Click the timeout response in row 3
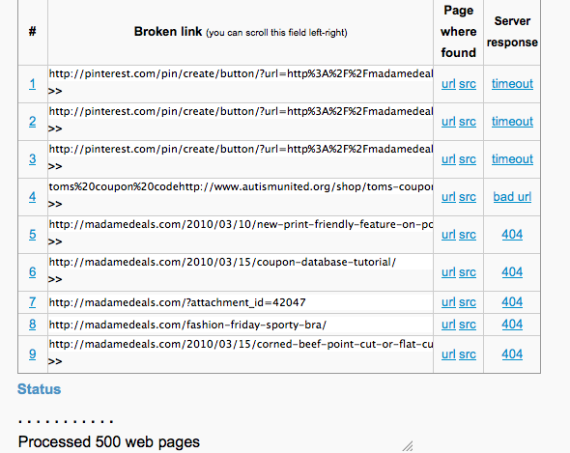This screenshot has width=570, height=453. coord(512,159)
